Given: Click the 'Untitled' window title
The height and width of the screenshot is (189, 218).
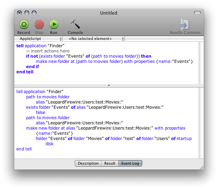Looking at the screenshot, I should click(108, 13).
